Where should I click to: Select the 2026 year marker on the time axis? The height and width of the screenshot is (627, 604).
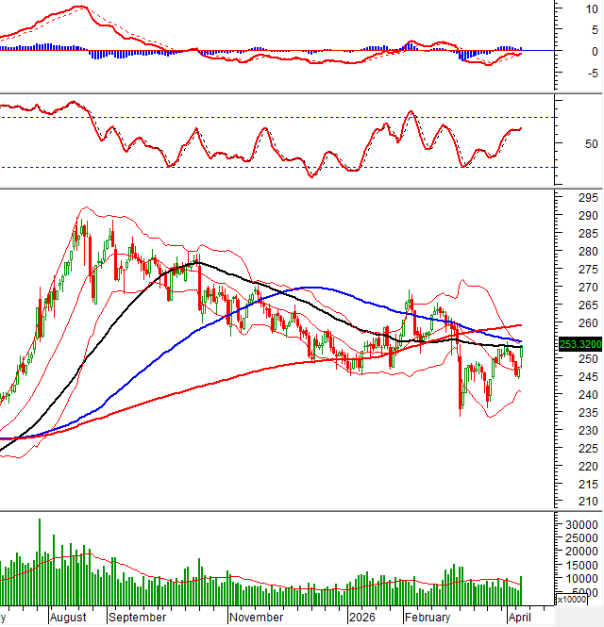(362, 618)
